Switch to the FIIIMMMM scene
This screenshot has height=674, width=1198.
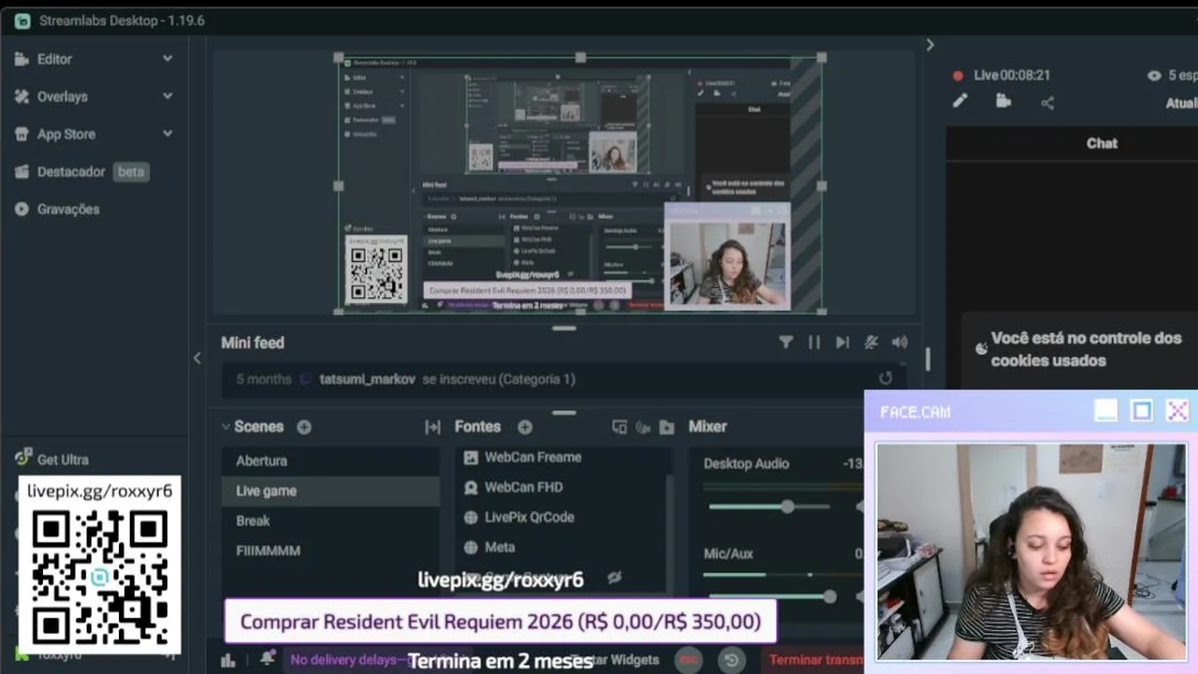(x=330, y=550)
